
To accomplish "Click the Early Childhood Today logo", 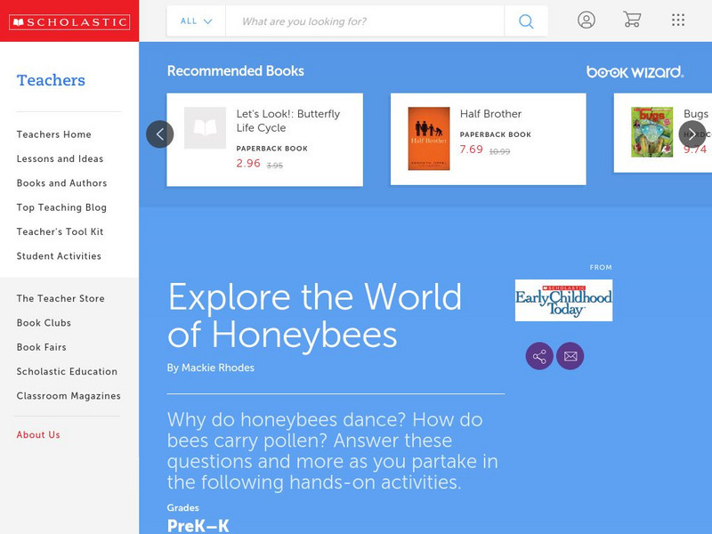I will pyautogui.click(x=563, y=300).
